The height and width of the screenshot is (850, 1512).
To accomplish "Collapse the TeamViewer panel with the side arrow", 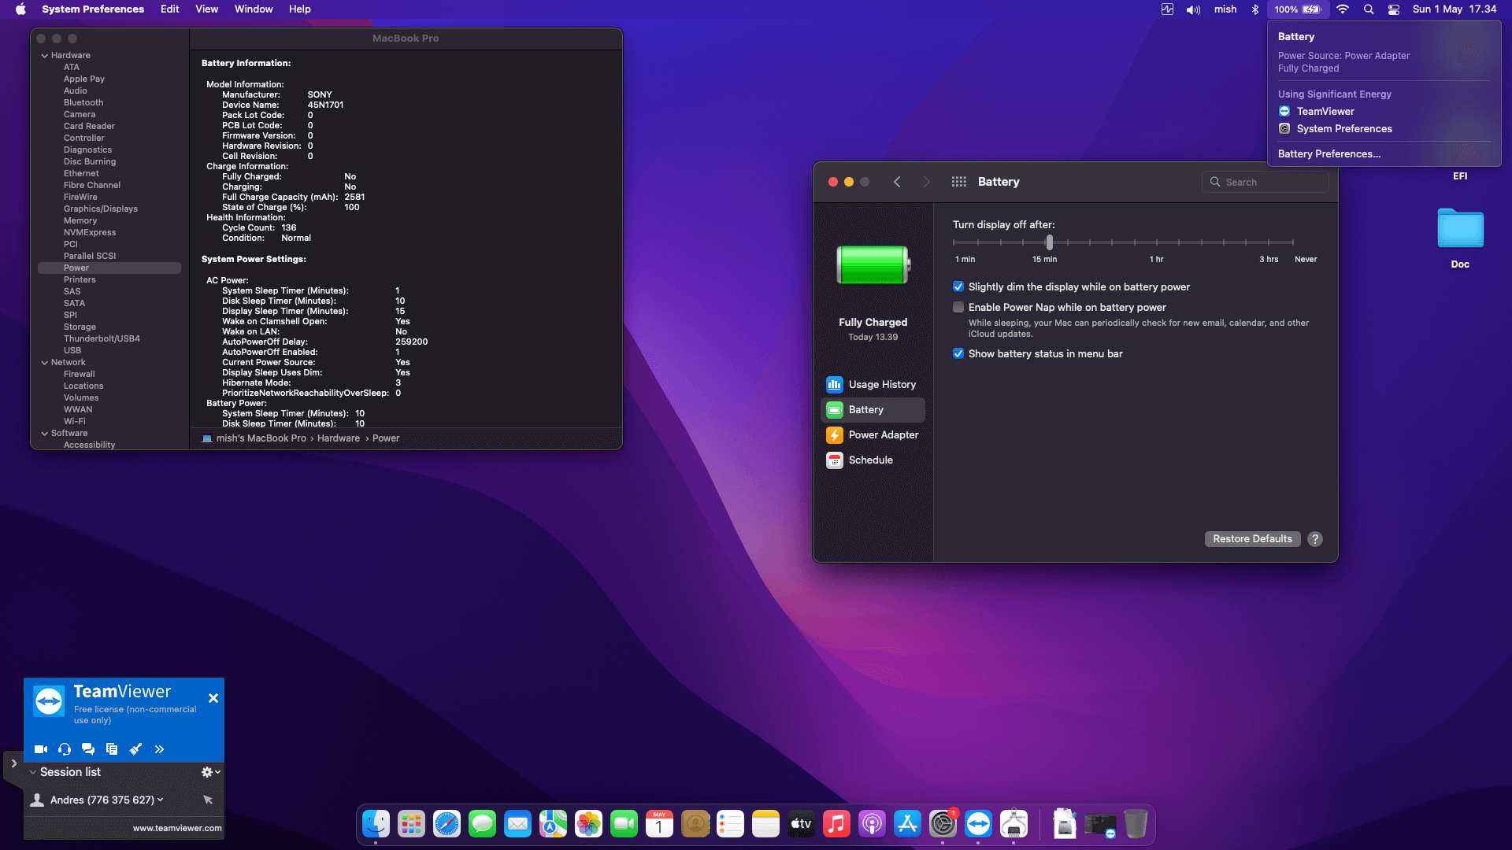I will 13,763.
